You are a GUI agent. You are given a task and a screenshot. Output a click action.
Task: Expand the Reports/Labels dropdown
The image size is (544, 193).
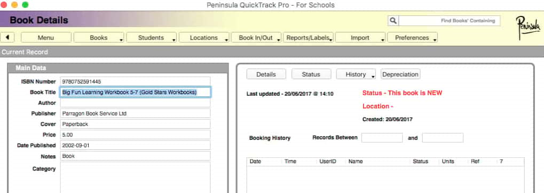(308, 38)
